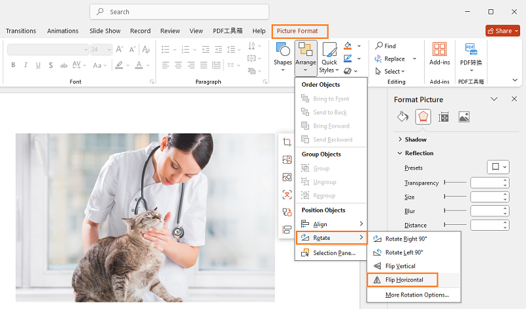The image size is (526, 309).
Task: Increase font size with A-up icon
Action: pos(120,50)
